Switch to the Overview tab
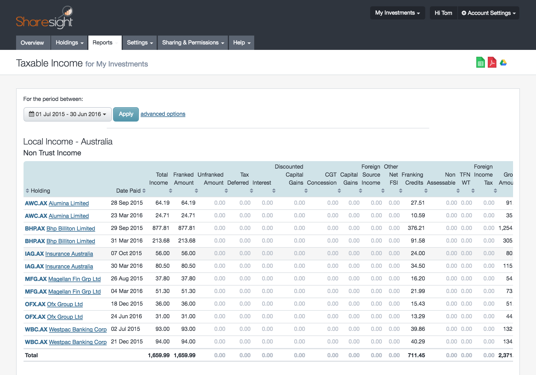The width and height of the screenshot is (536, 375). [32, 42]
